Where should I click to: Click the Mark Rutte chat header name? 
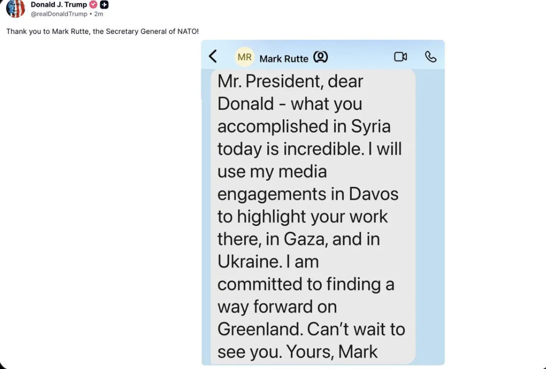[x=284, y=59]
